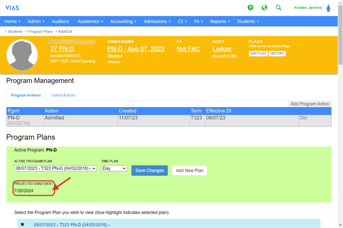
Task: Open search with the magnifying glass icon
Action: pos(278,7)
